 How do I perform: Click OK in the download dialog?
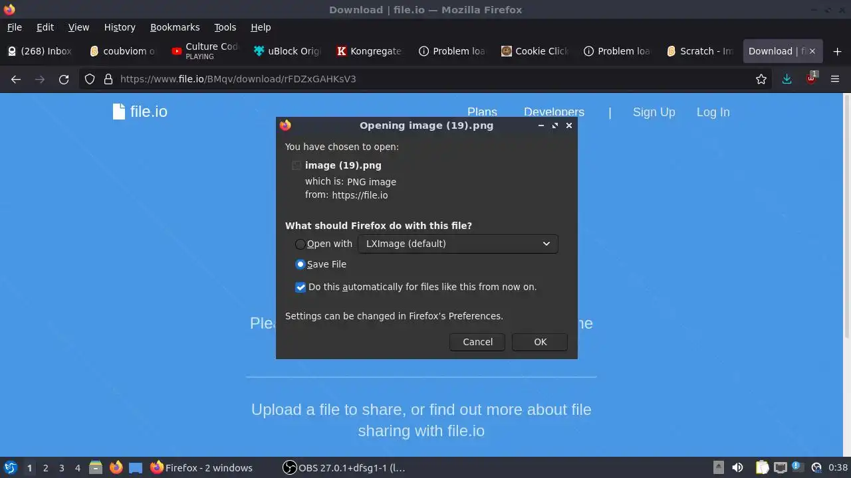coord(540,342)
